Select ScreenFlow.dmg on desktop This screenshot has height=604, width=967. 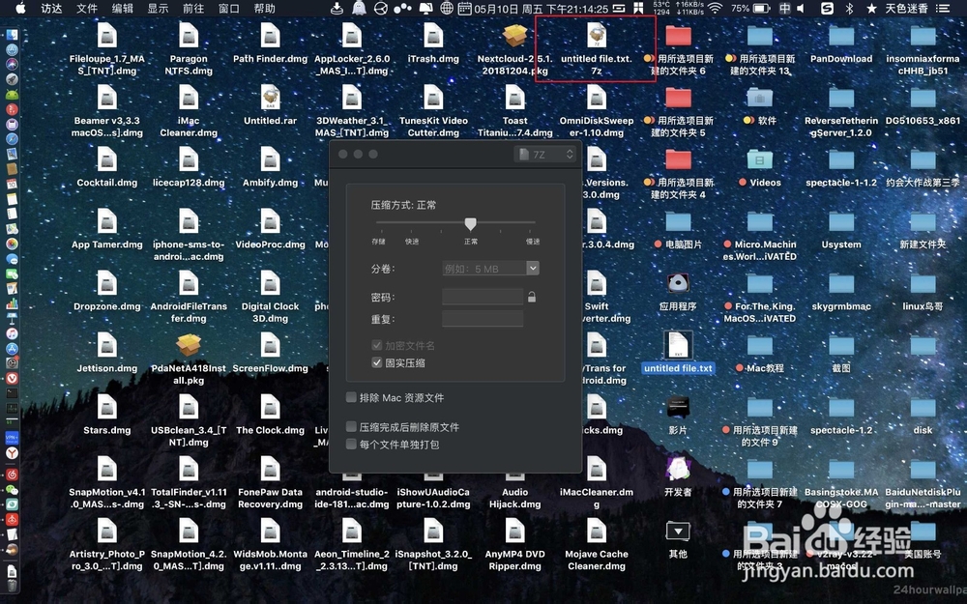point(270,353)
